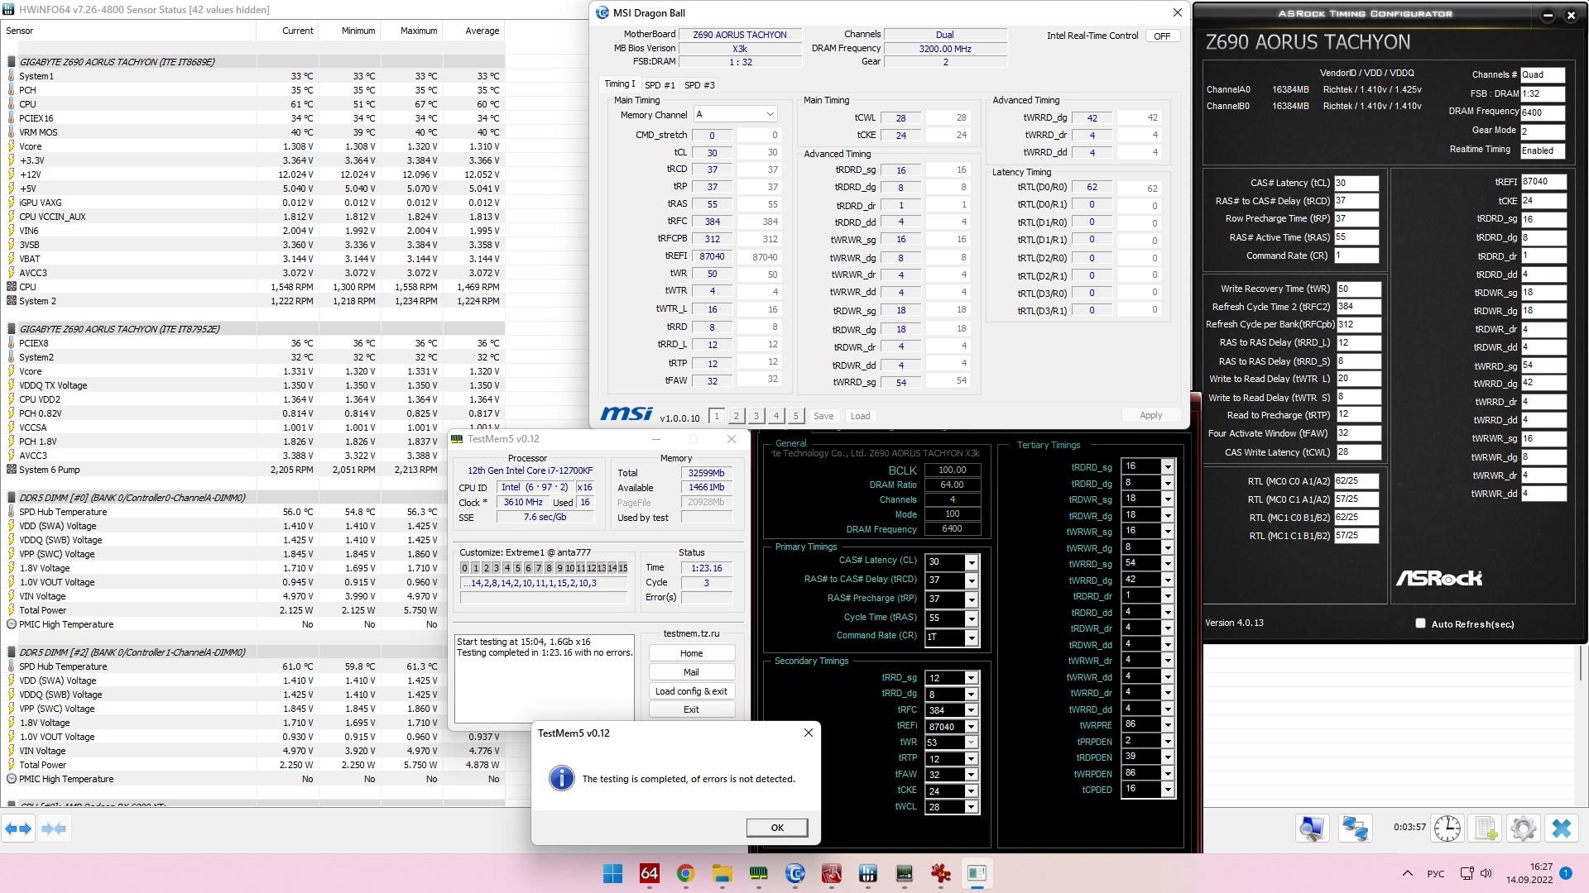Image resolution: width=1589 pixels, height=893 pixels.
Task: Click the networked computers icon
Action: click(1355, 828)
